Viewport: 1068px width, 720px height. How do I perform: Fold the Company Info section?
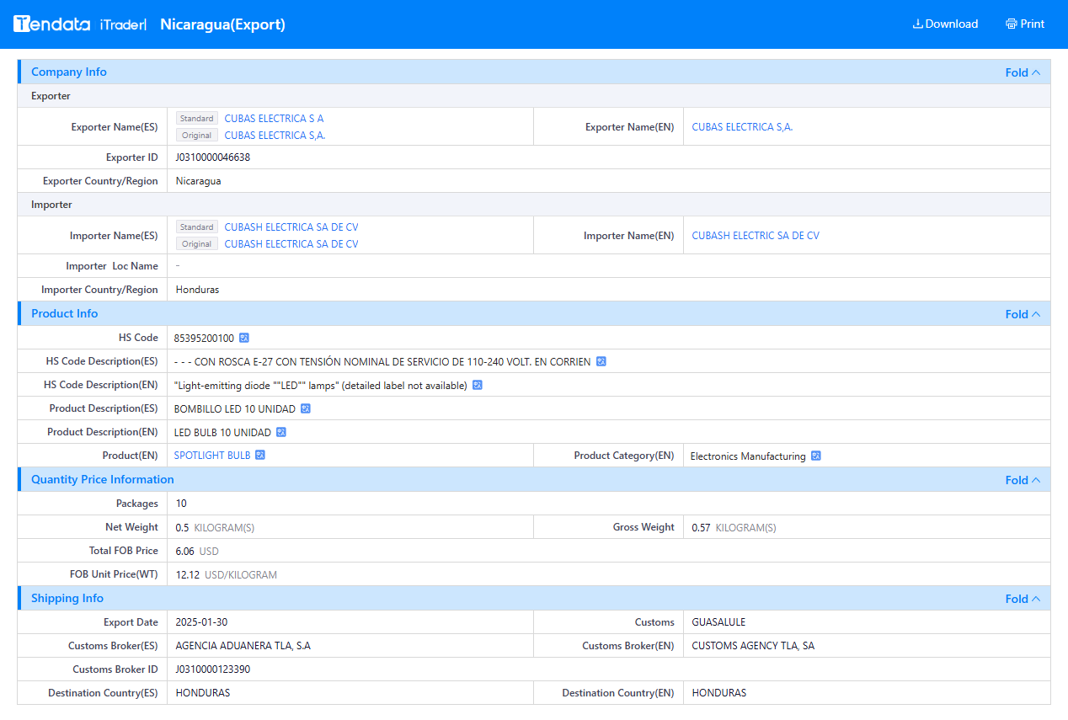1023,72
